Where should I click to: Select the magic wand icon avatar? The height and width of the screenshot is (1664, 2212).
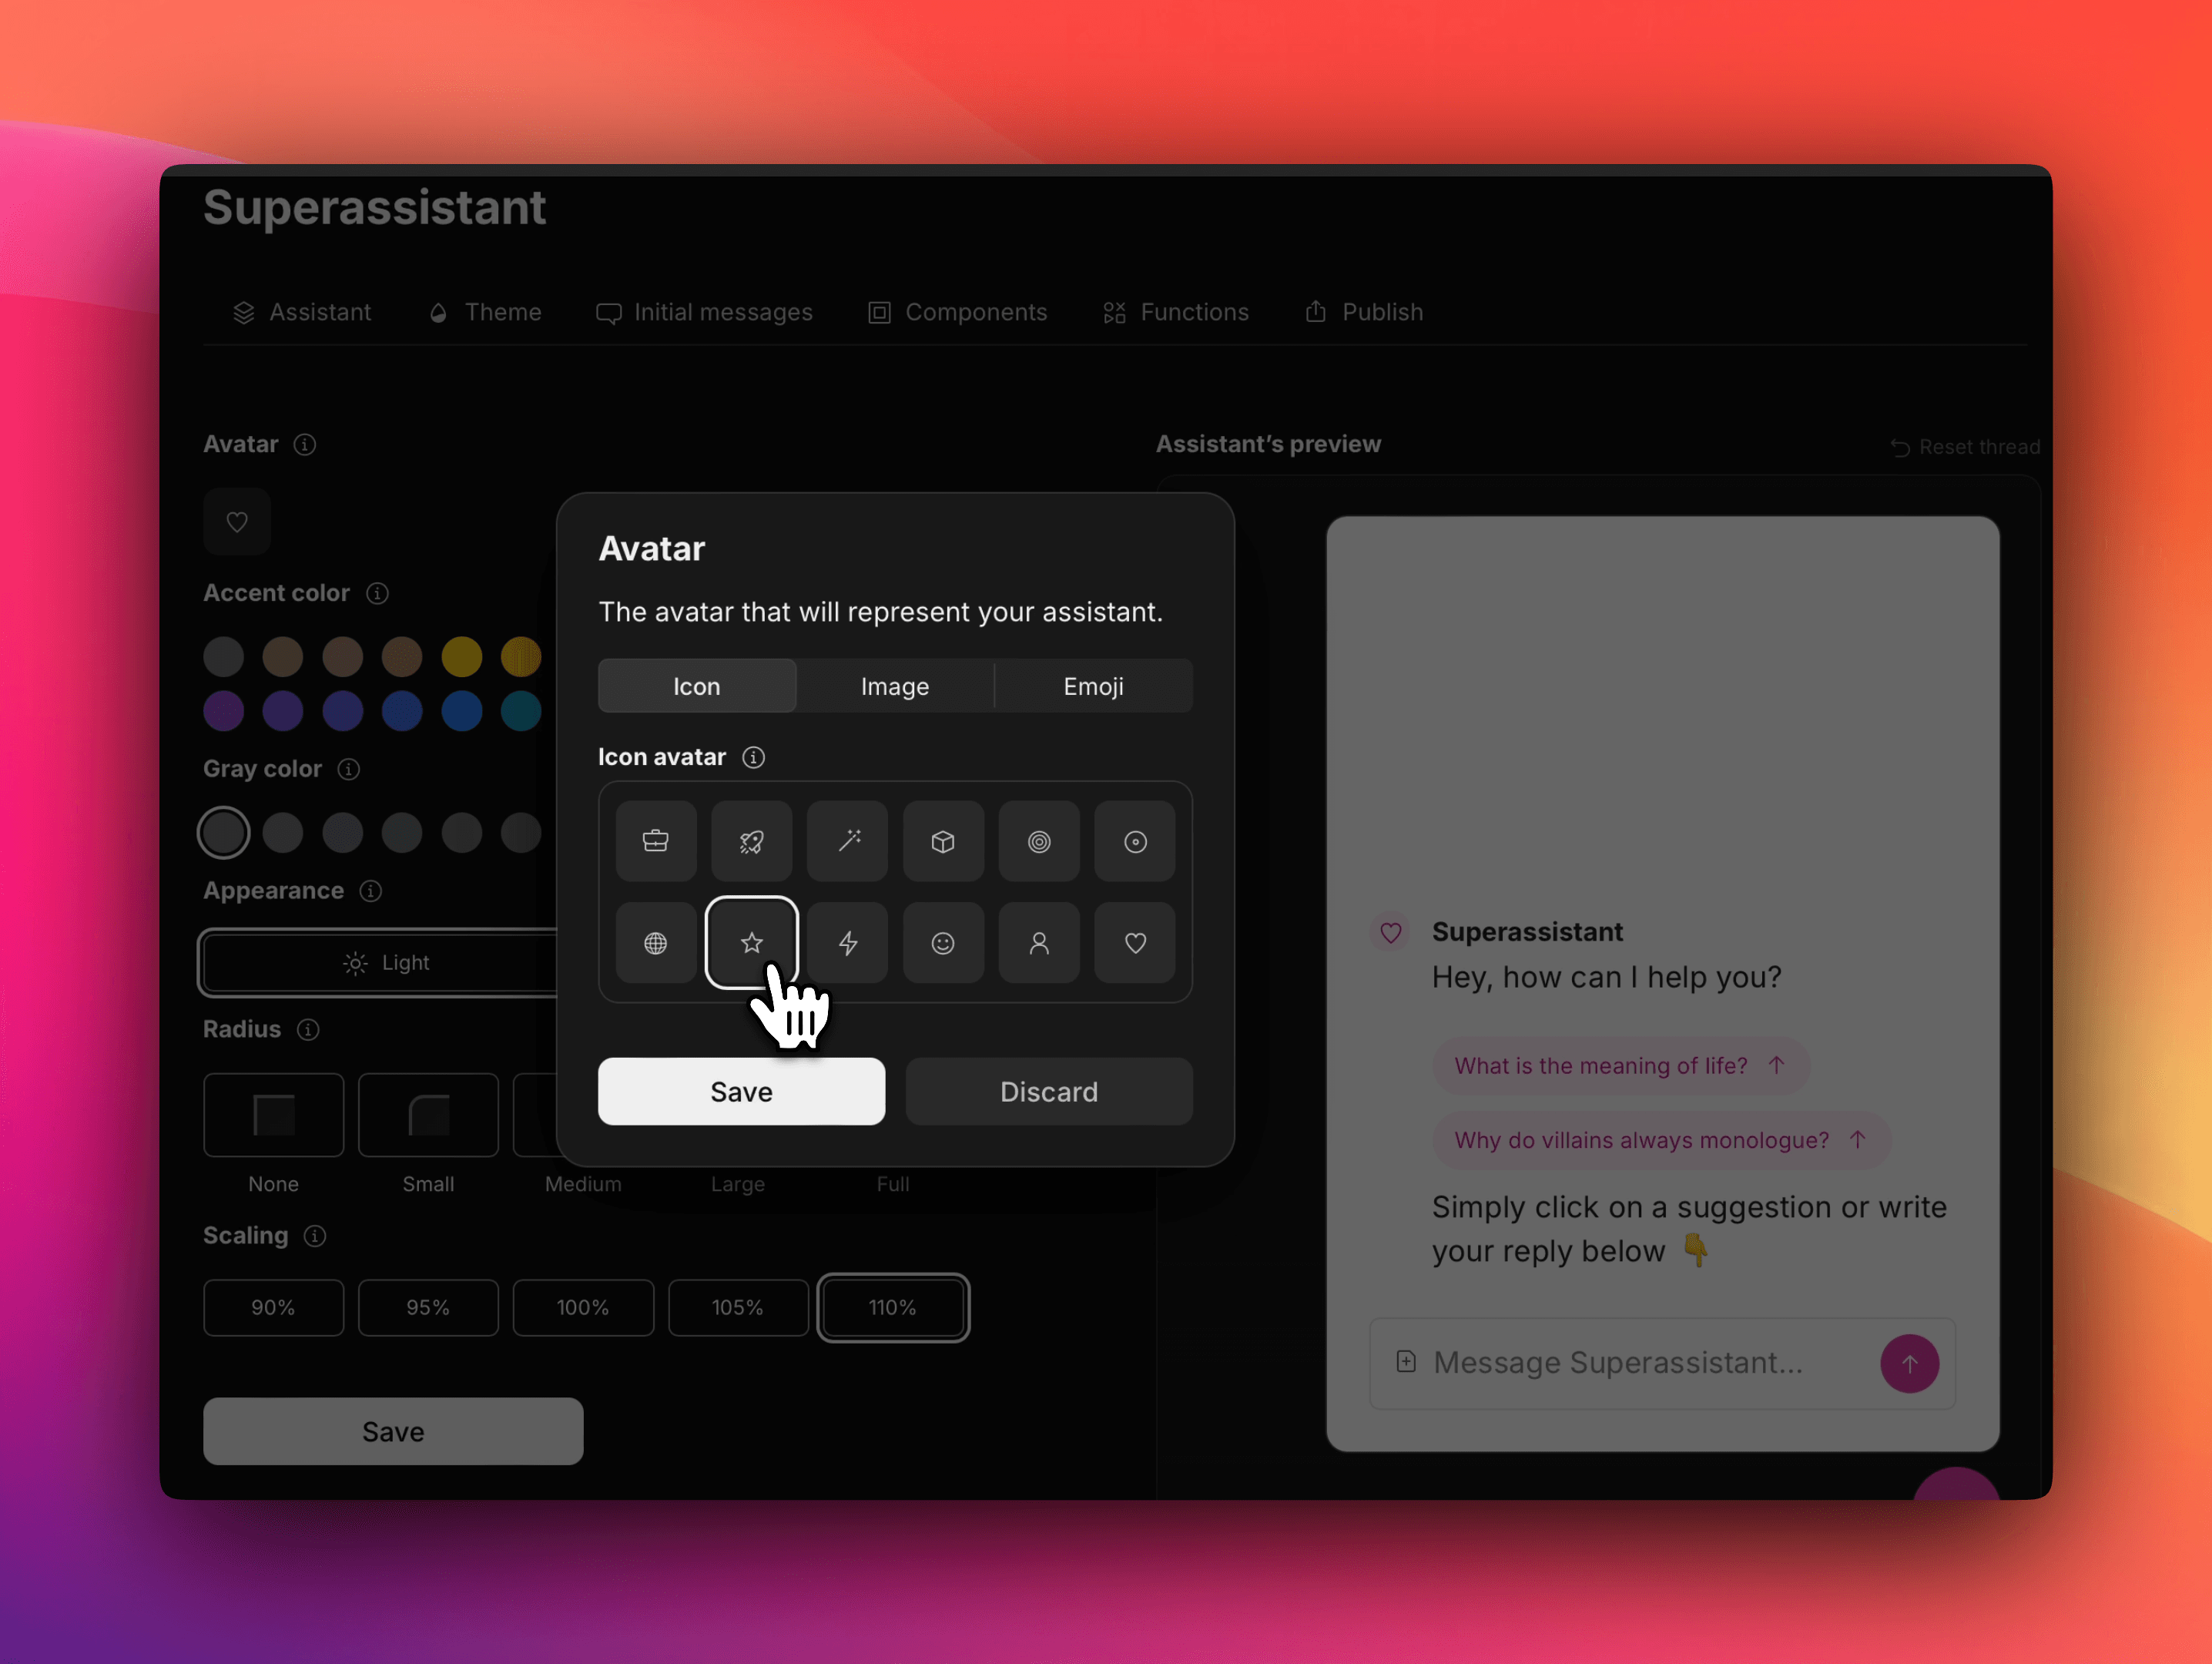click(846, 840)
